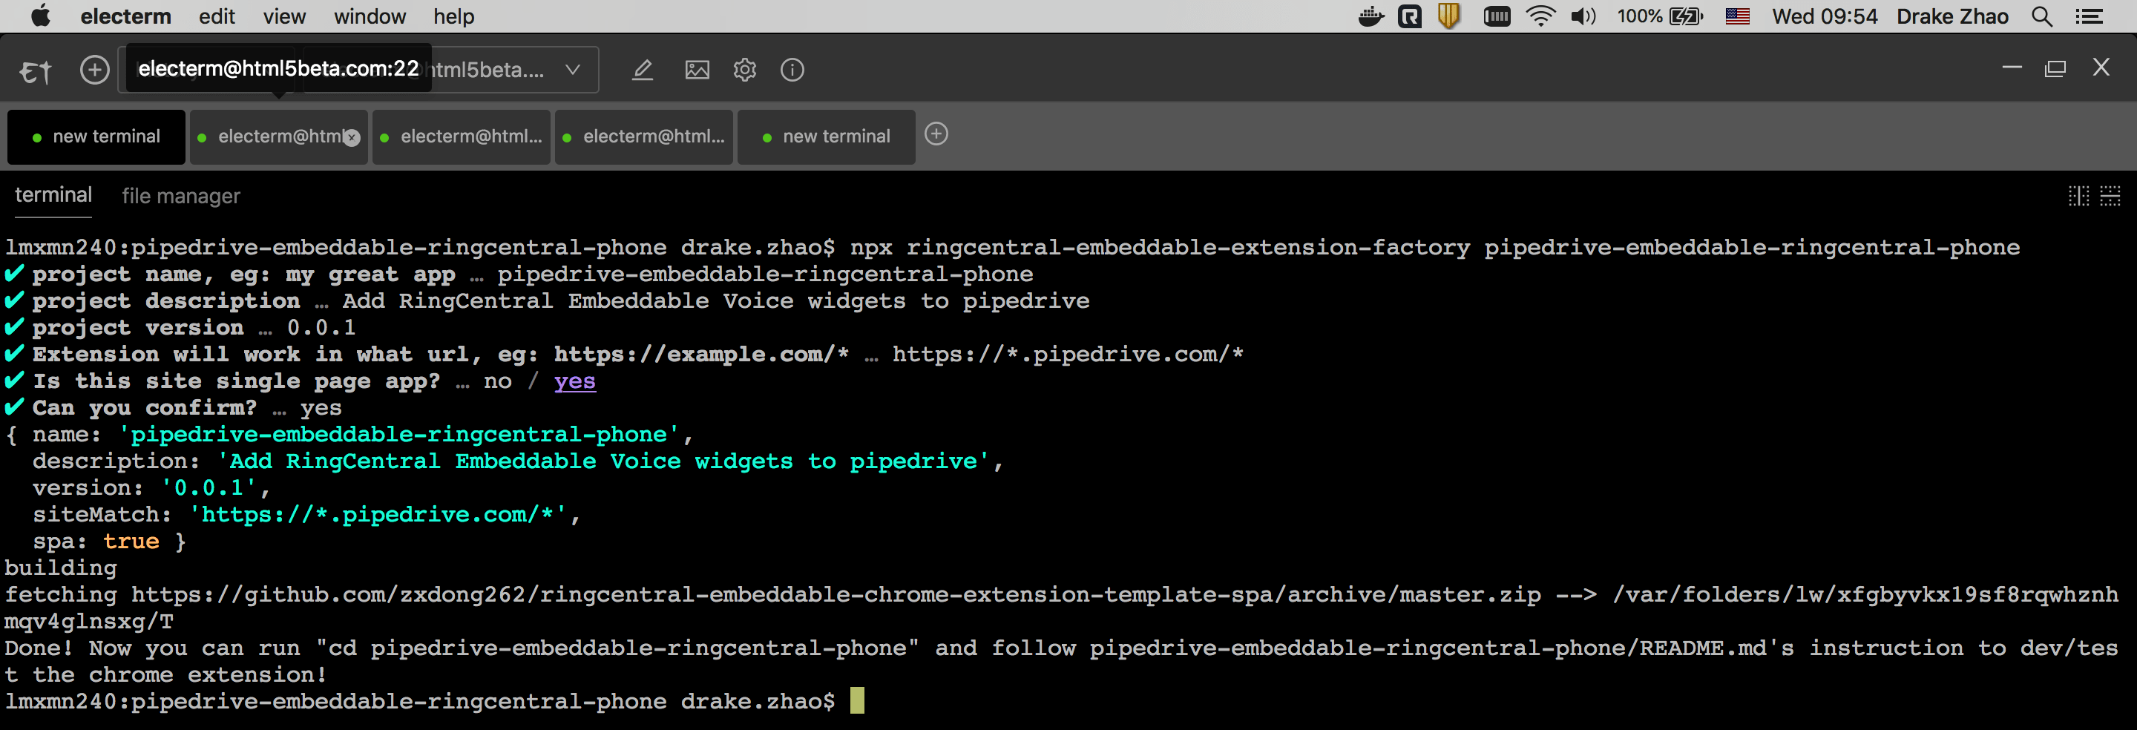Minimize the electerm window
Viewport: 2137px width, 730px height.
[2012, 68]
